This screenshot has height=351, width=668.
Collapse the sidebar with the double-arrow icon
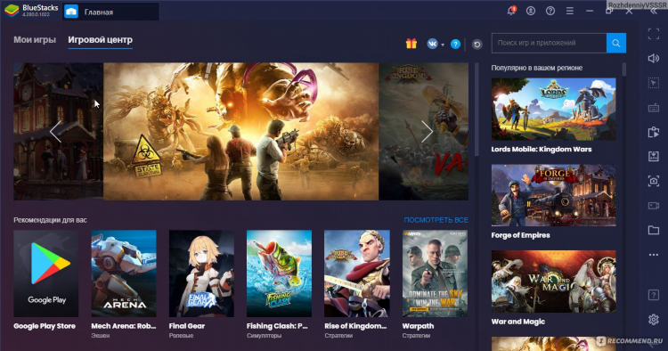tap(654, 12)
